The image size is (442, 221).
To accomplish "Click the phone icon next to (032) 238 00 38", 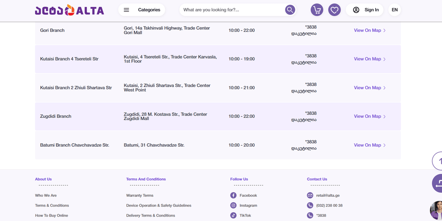I will pyautogui.click(x=310, y=205).
